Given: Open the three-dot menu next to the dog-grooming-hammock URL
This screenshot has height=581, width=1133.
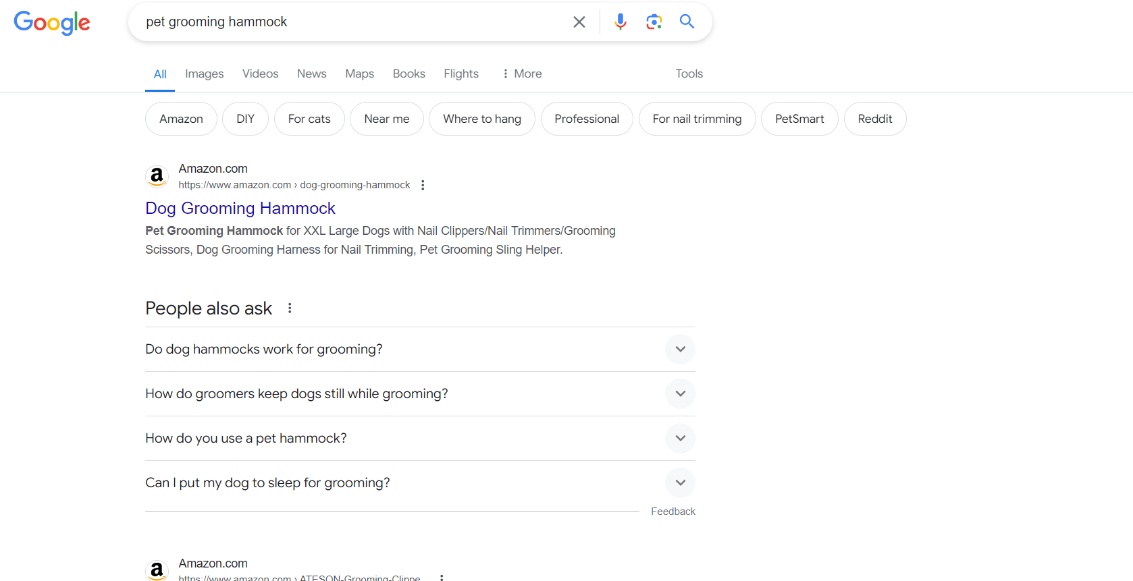Looking at the screenshot, I should [423, 185].
